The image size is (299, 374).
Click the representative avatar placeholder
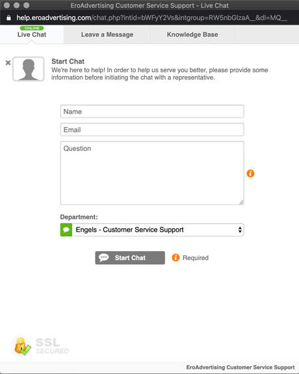click(29, 69)
